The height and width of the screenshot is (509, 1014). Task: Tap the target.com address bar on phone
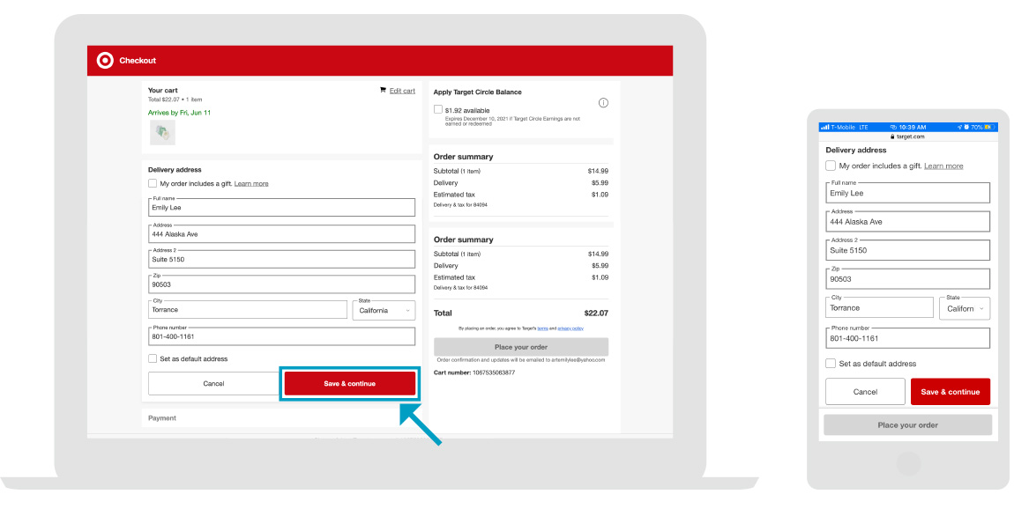[908, 136]
